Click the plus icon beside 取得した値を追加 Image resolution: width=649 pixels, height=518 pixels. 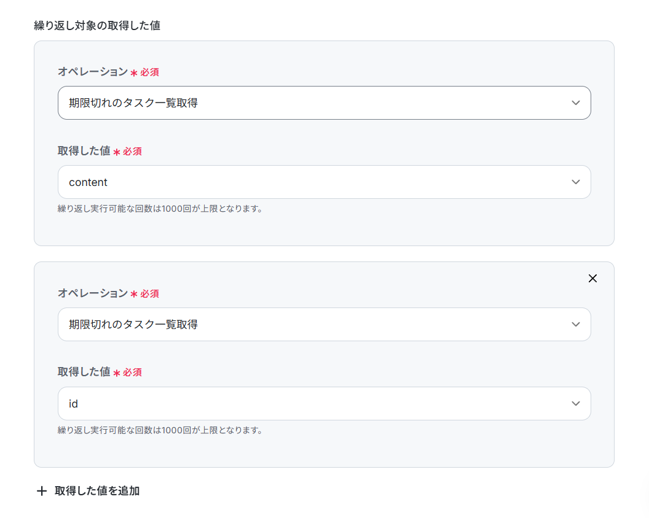click(x=42, y=491)
